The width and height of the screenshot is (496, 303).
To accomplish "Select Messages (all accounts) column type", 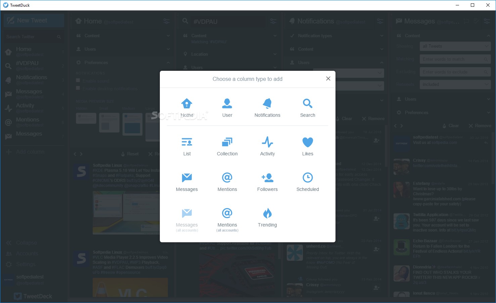I will coord(187,220).
